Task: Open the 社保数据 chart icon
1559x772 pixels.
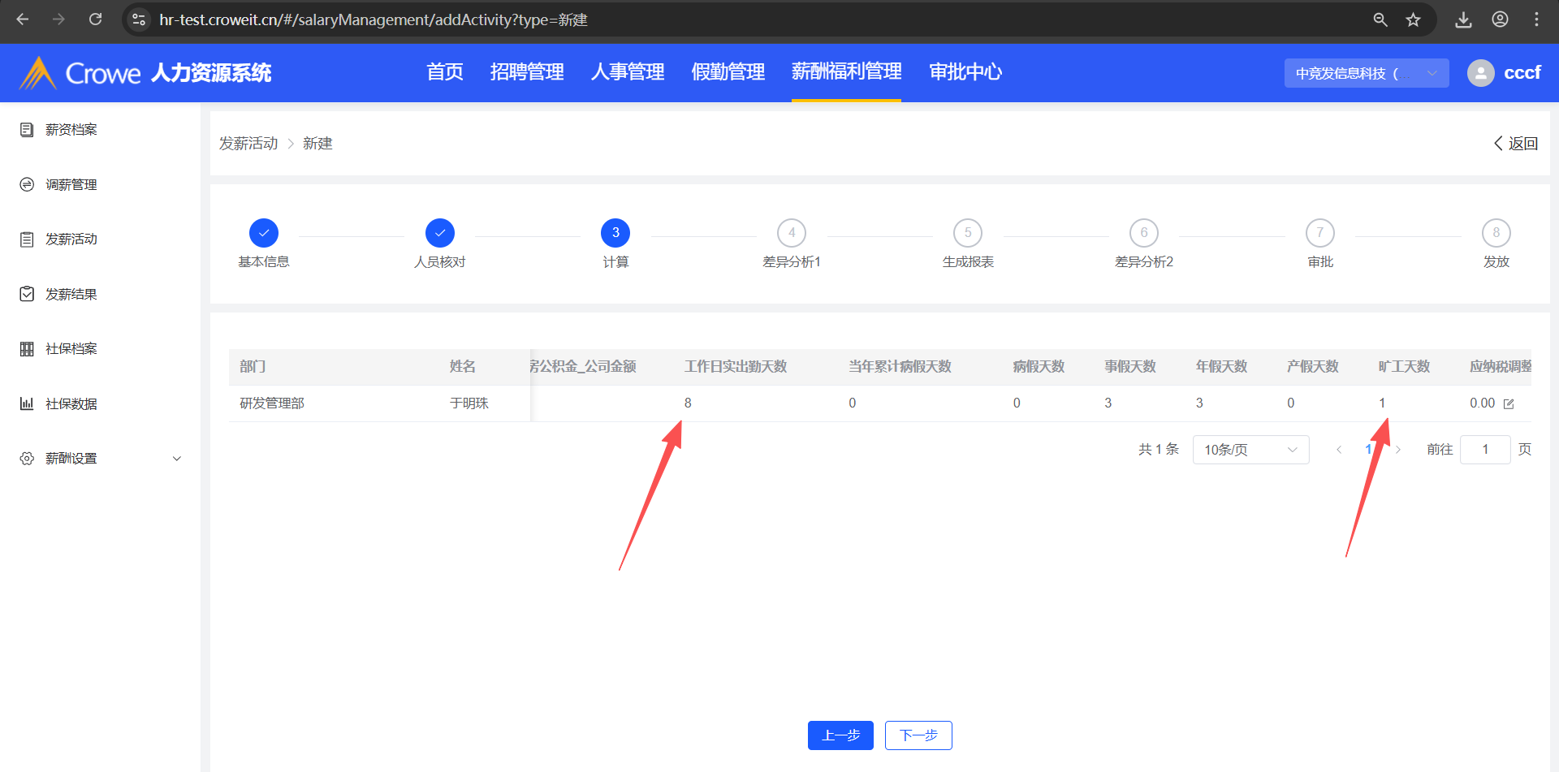Action: click(27, 403)
